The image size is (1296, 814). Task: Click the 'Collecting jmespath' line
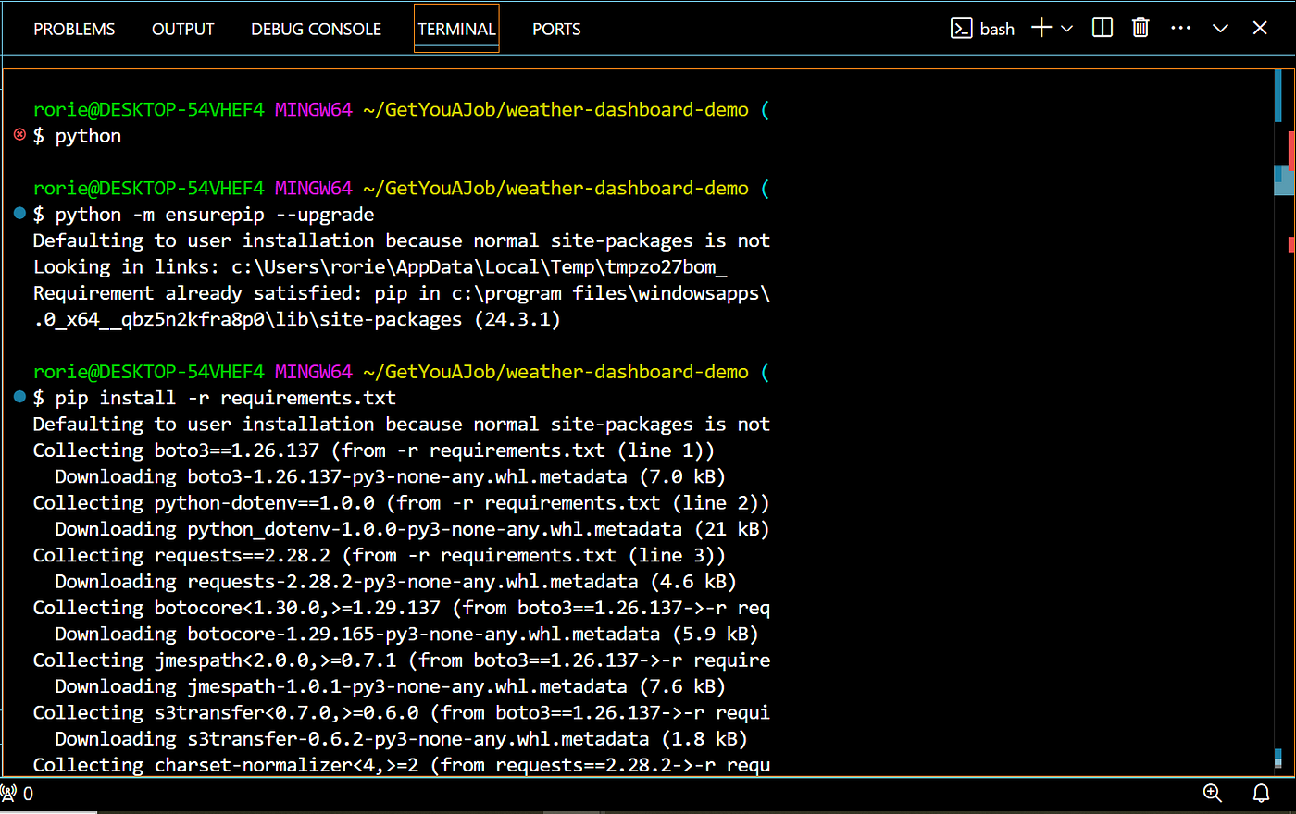click(402, 660)
